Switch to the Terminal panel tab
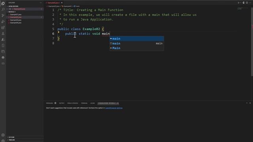253x142 pixels. click(x=84, y=103)
